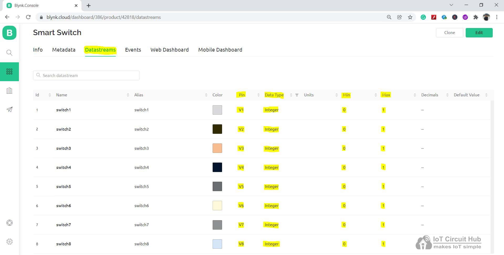The image size is (504, 255).
Task: Bookmark this page with the star icon
Action: click(x=410, y=17)
